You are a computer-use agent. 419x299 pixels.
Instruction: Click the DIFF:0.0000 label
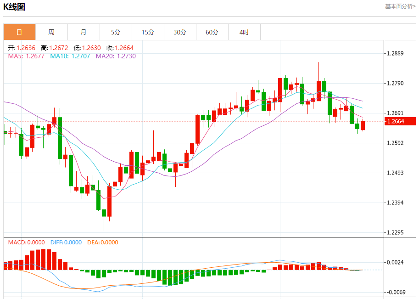point(66,243)
